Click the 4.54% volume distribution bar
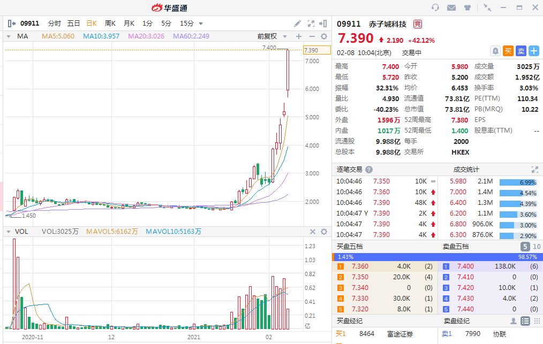The image size is (543, 344). [x=518, y=193]
